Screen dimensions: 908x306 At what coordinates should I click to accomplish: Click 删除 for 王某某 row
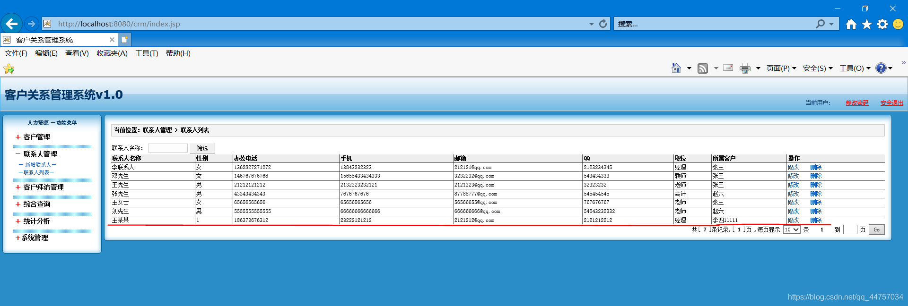[816, 220]
